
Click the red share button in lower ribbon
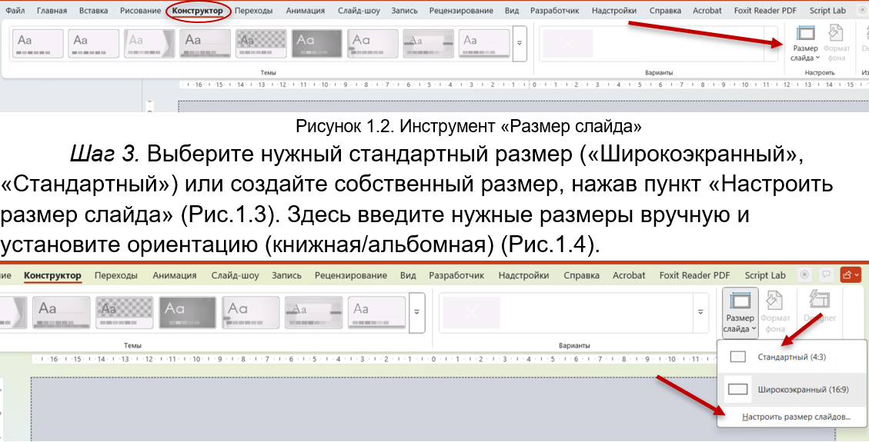(851, 275)
